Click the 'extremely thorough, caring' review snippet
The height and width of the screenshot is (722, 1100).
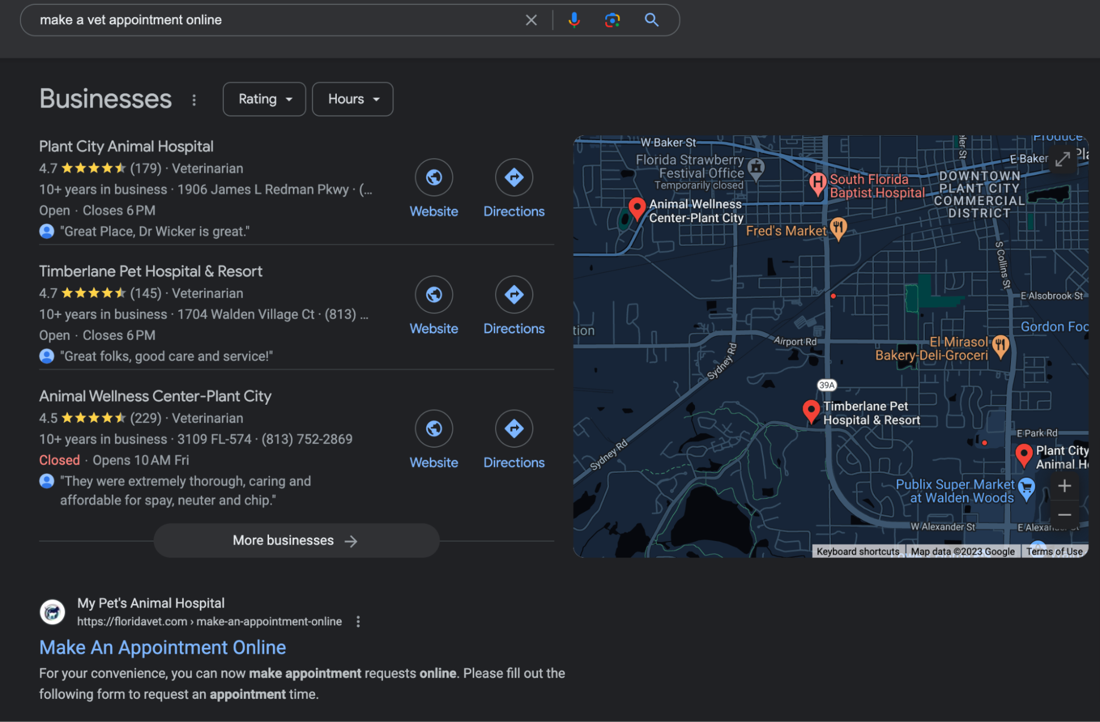pyautogui.click(x=185, y=490)
